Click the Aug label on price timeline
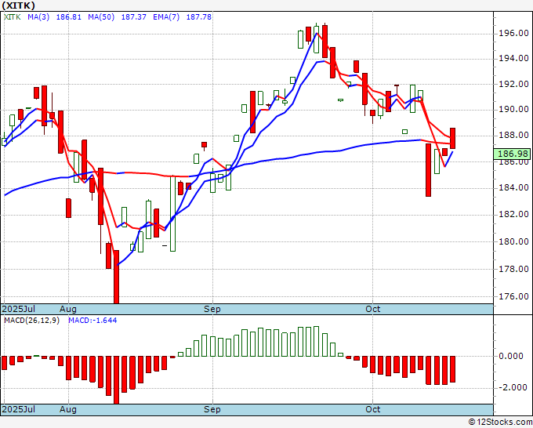 (68, 309)
